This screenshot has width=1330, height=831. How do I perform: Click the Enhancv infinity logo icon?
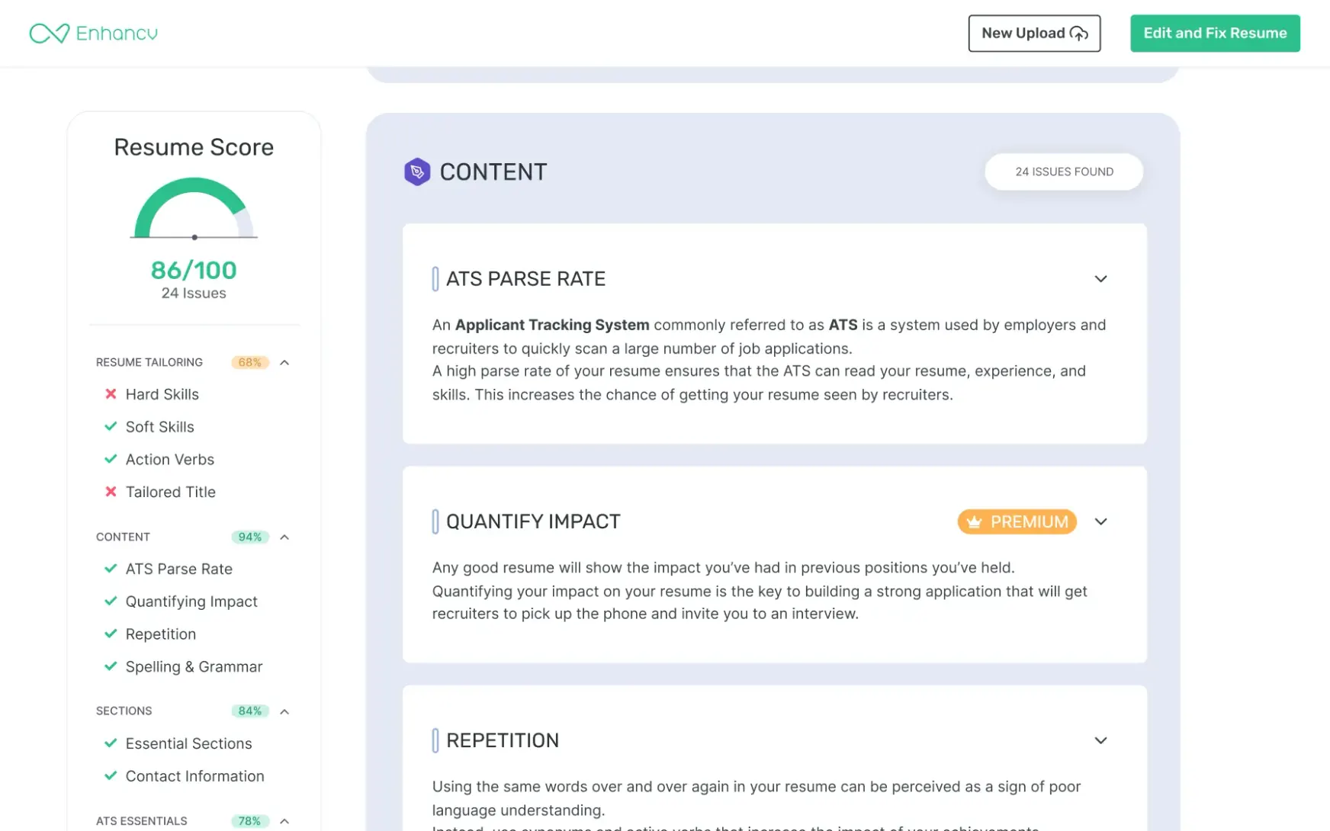tap(50, 34)
